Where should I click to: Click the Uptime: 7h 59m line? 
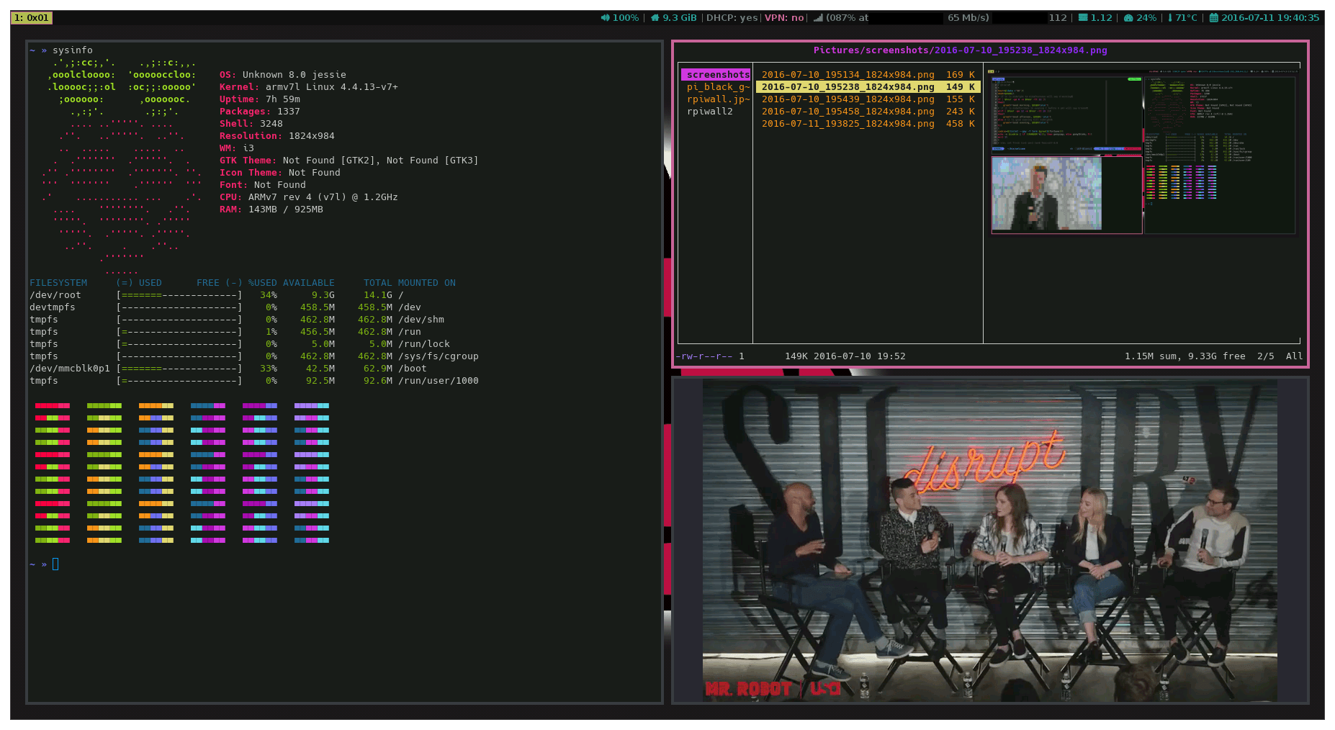pos(259,99)
